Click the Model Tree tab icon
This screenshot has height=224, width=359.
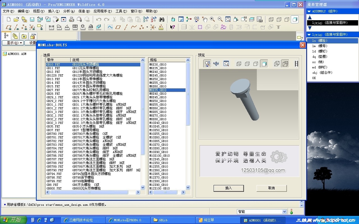pos(6,36)
